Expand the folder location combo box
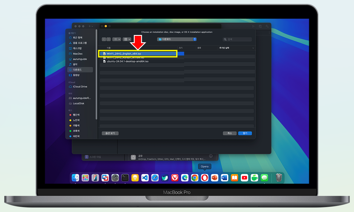Viewport: 354px width, 212px height. pos(177,39)
